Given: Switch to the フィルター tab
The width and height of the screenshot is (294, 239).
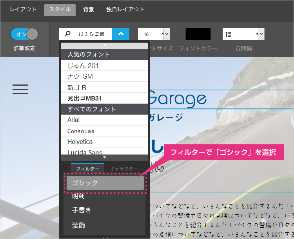Looking at the screenshot, I should pos(87,168).
